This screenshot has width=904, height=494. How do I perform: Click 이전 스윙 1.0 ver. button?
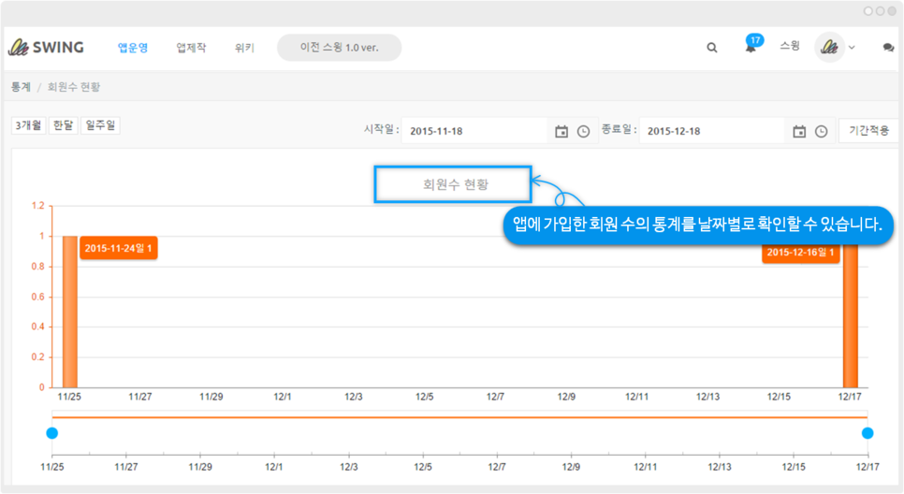click(339, 48)
